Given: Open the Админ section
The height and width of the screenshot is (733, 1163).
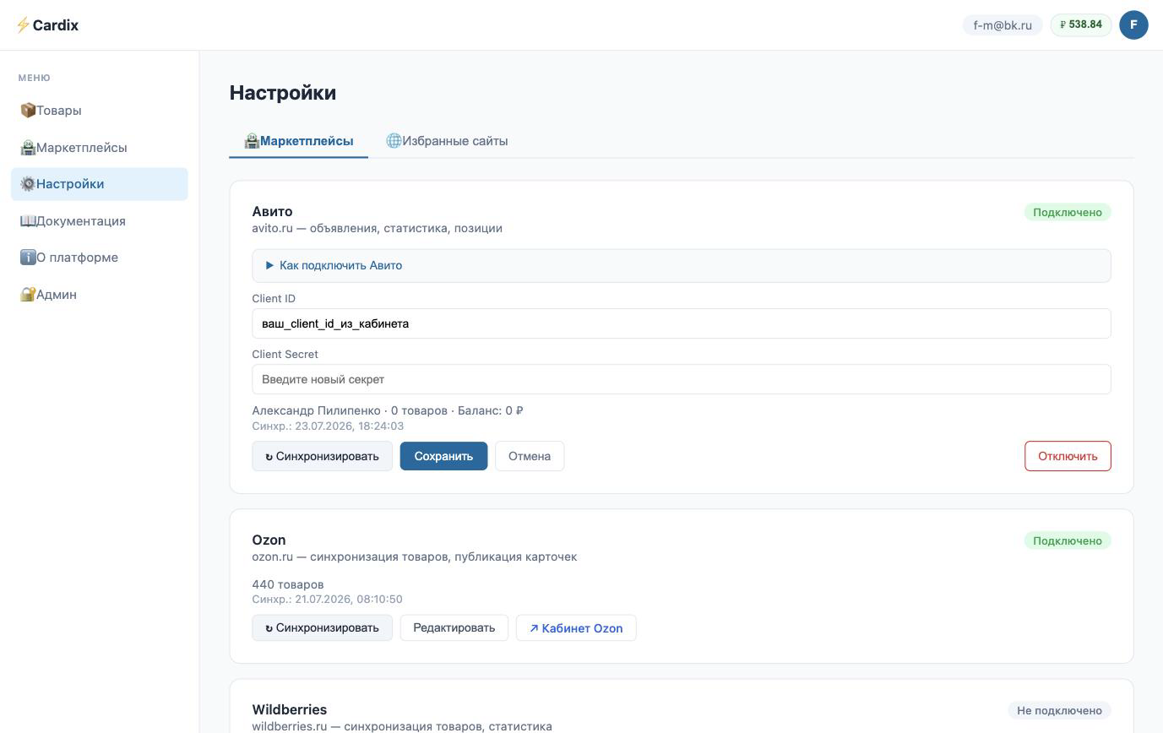Looking at the screenshot, I should coord(100,295).
